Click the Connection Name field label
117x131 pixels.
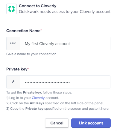[23, 31]
